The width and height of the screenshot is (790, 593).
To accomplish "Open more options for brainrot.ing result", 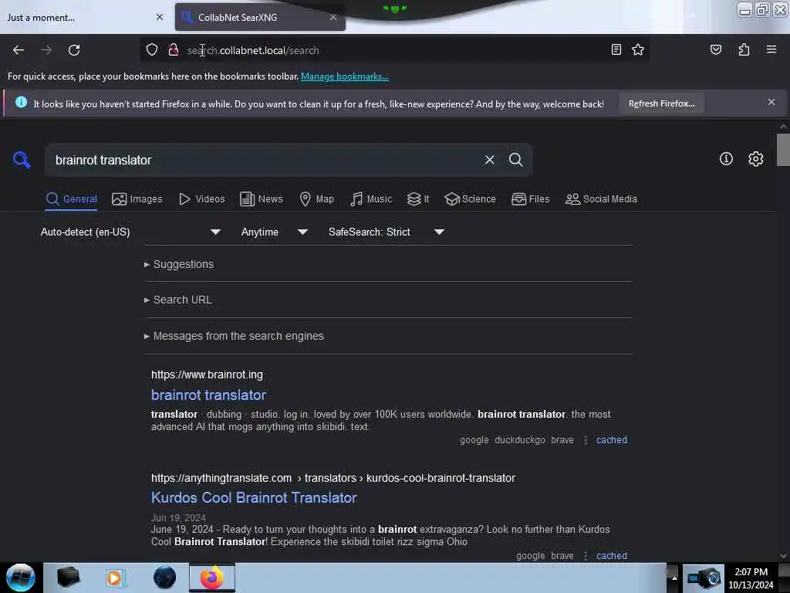I will click(x=585, y=440).
